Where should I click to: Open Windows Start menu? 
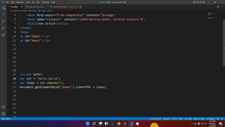[x=88, y=123]
